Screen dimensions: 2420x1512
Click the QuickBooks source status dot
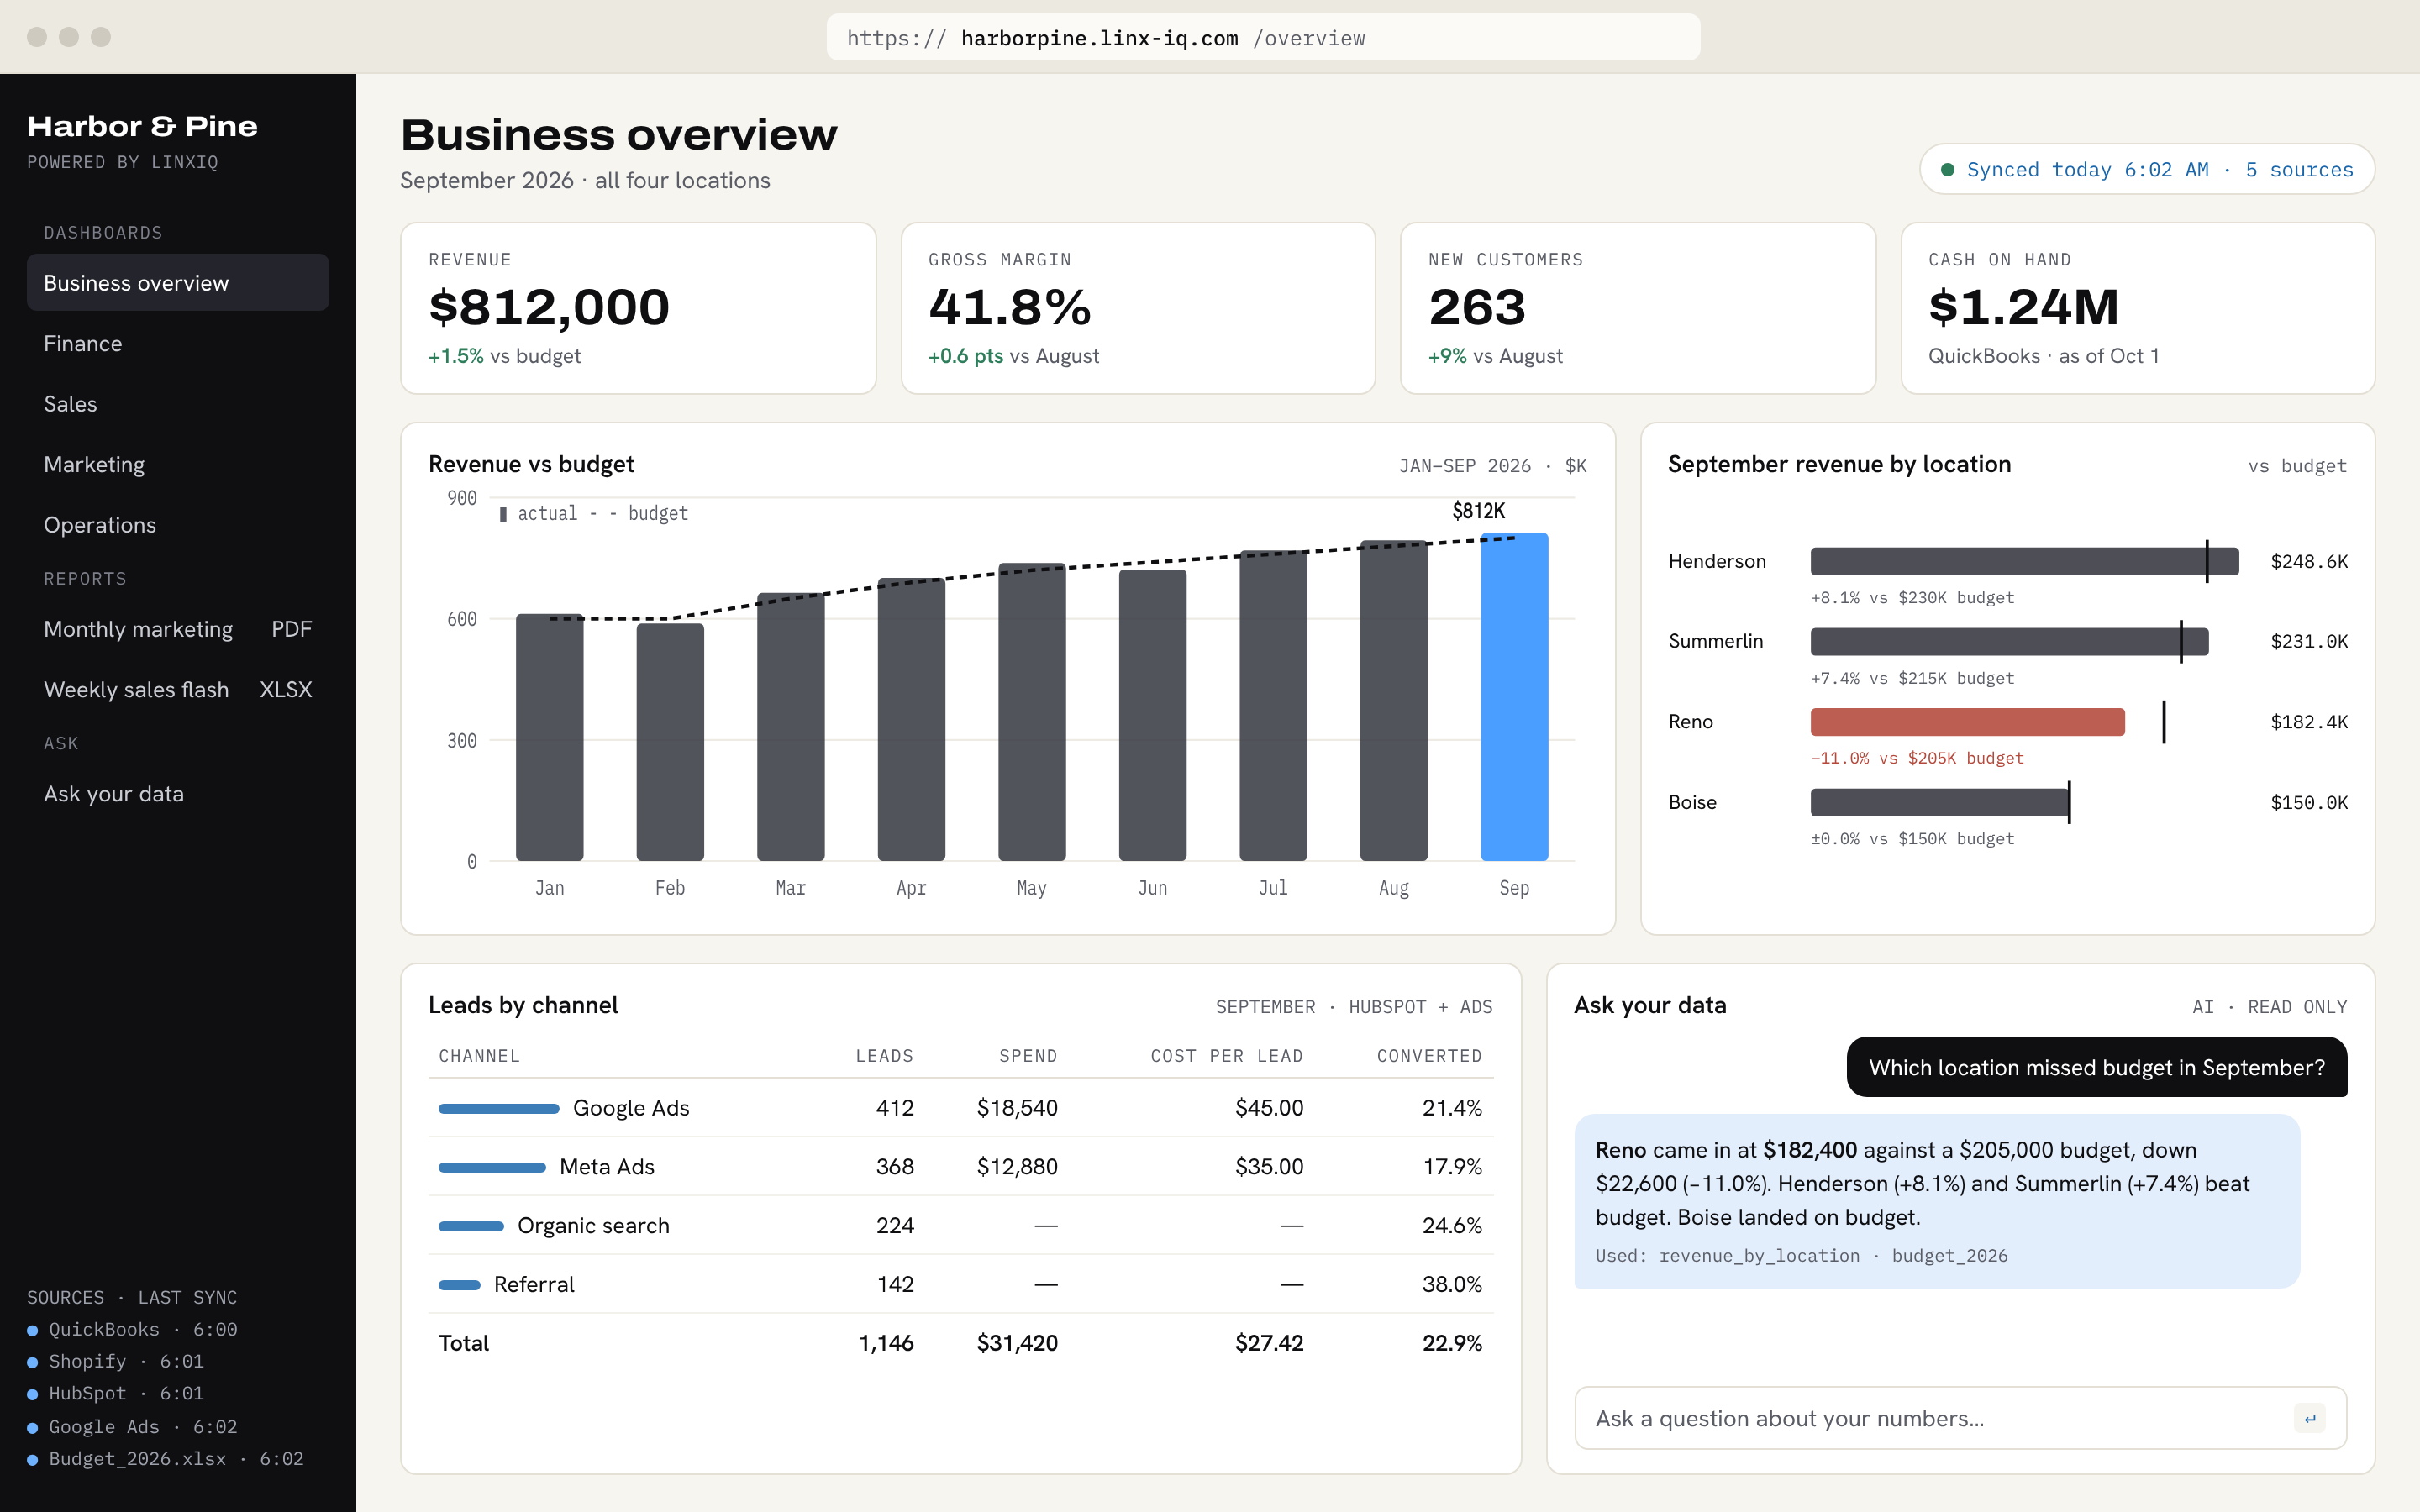point(33,1330)
